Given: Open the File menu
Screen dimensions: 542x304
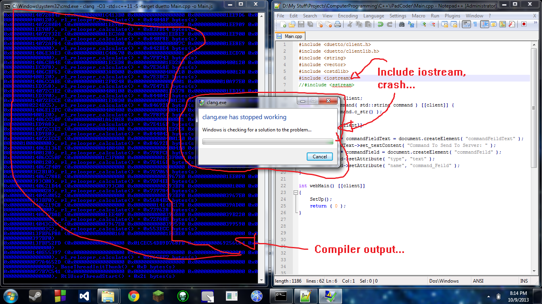Looking at the screenshot, I should pyautogui.click(x=281, y=16).
